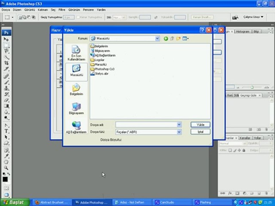This screenshot has width=275, height=206.
Task: Open the Filtre menu
Action: pyautogui.click(x=62, y=10)
